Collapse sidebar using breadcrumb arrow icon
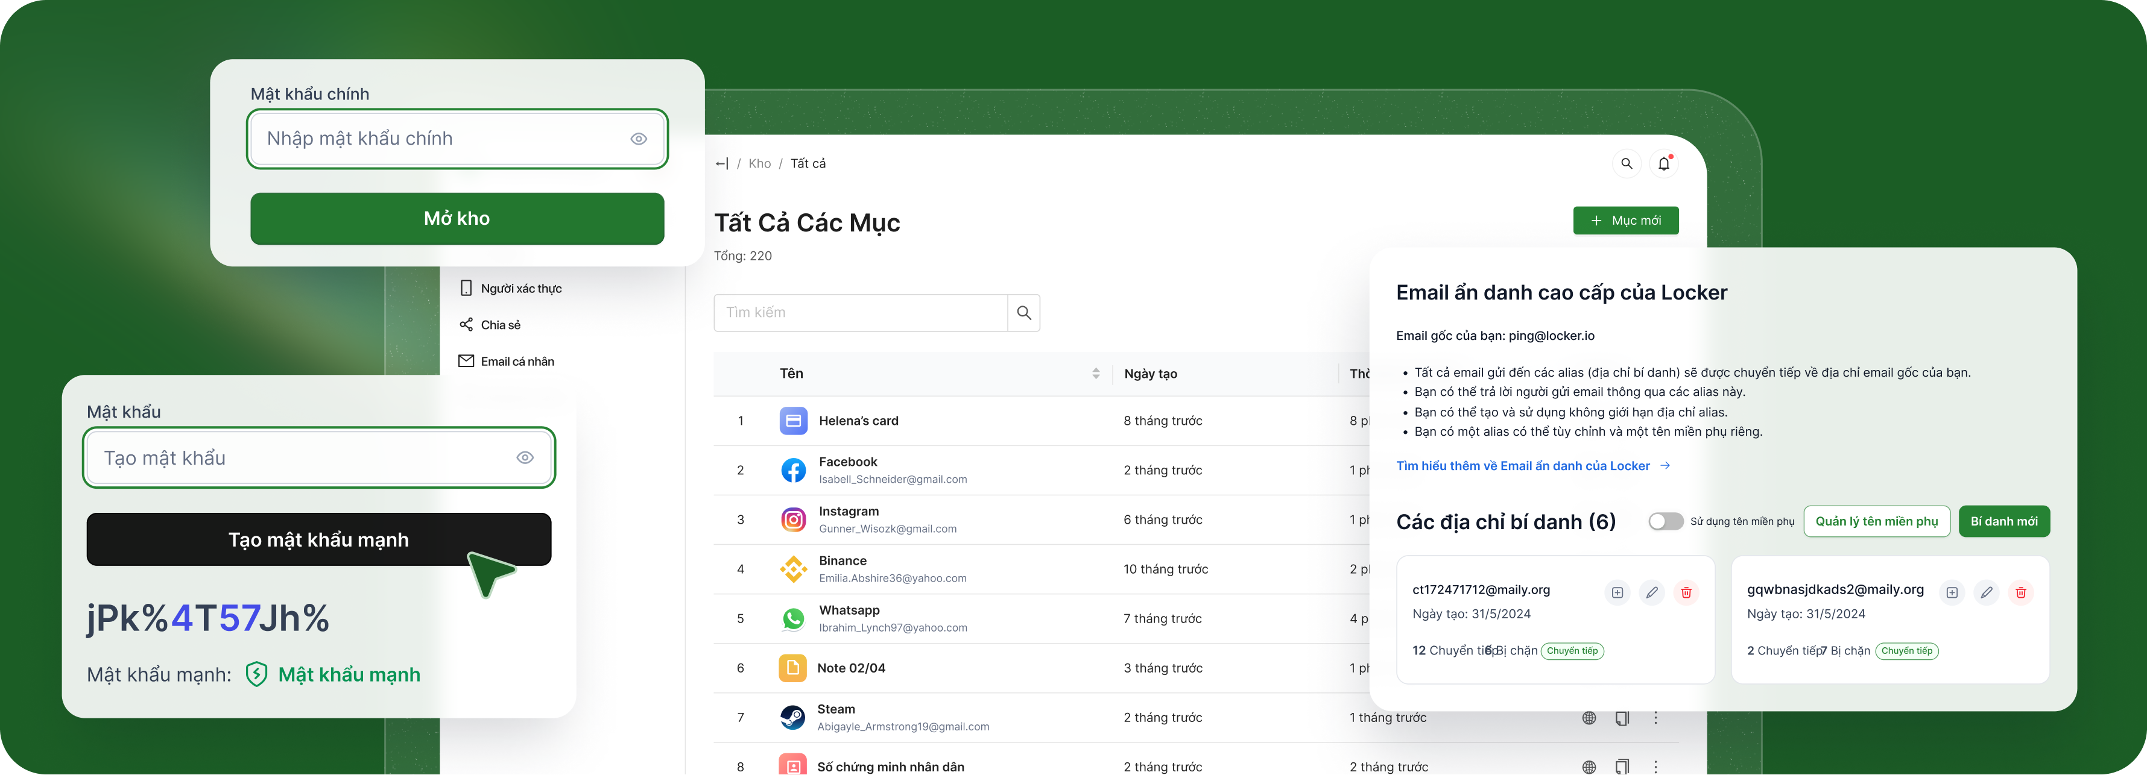The width and height of the screenshot is (2147, 775). 722,164
